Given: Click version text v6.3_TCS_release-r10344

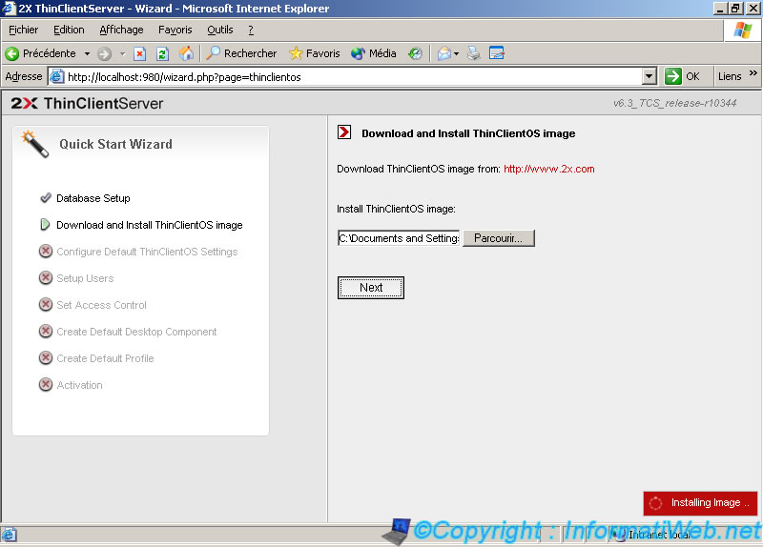Looking at the screenshot, I should tap(674, 103).
